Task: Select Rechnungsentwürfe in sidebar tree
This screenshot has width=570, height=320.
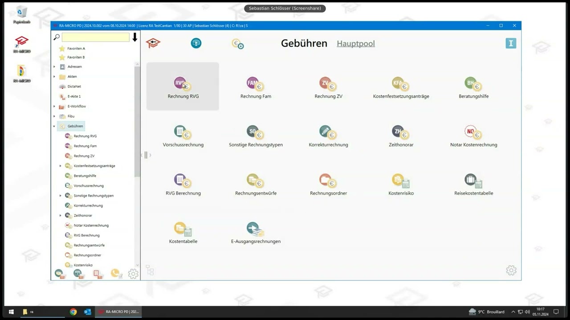Action: pyautogui.click(x=89, y=245)
